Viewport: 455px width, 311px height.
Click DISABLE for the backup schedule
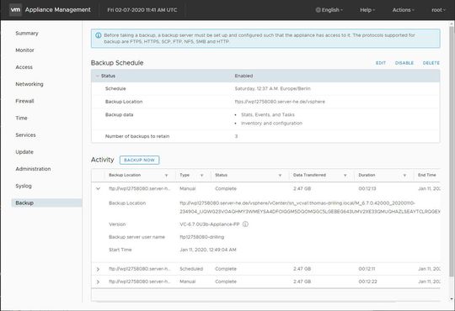click(404, 63)
